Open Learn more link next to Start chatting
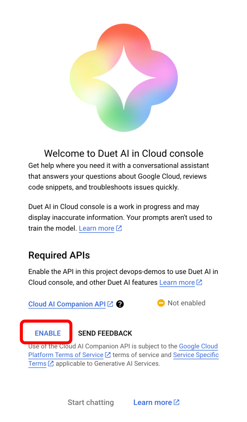The width and height of the screenshot is (247, 422). (x=152, y=402)
